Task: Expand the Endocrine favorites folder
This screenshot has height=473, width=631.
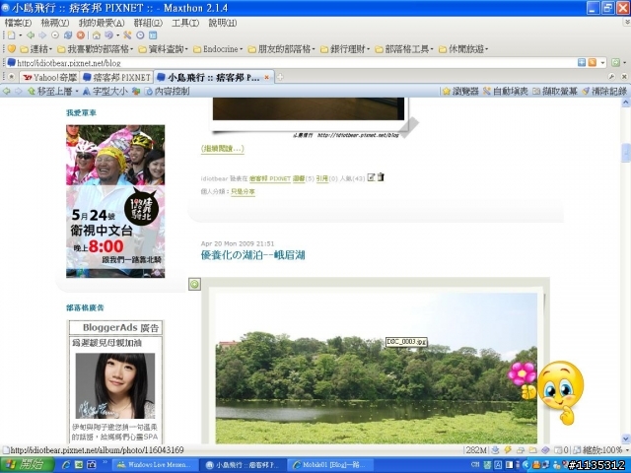Action: [x=218, y=49]
